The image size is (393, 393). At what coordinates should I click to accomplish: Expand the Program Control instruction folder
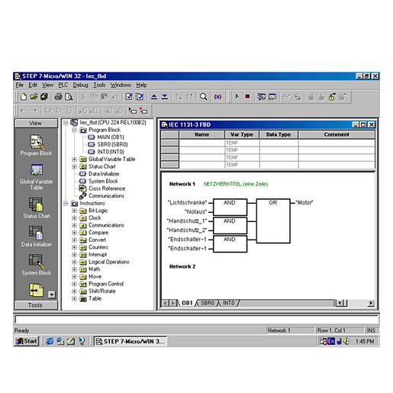pyautogui.click(x=74, y=284)
